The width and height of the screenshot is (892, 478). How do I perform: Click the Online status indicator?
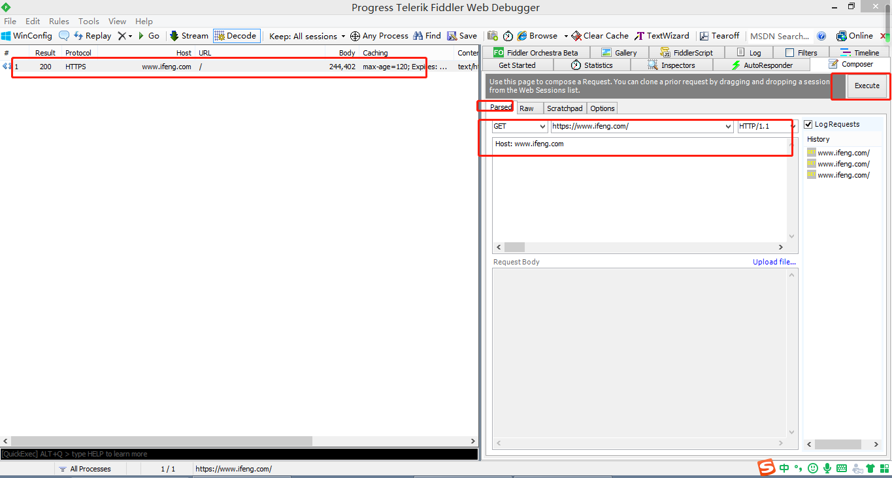point(855,36)
